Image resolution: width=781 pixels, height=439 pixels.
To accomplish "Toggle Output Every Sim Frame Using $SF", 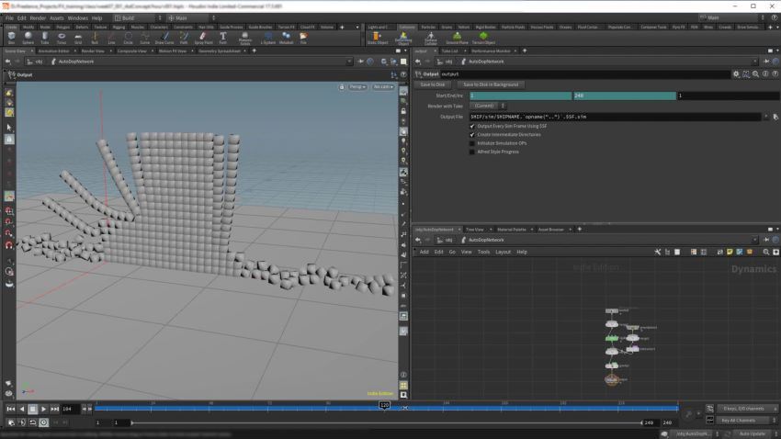I will tap(472, 127).
